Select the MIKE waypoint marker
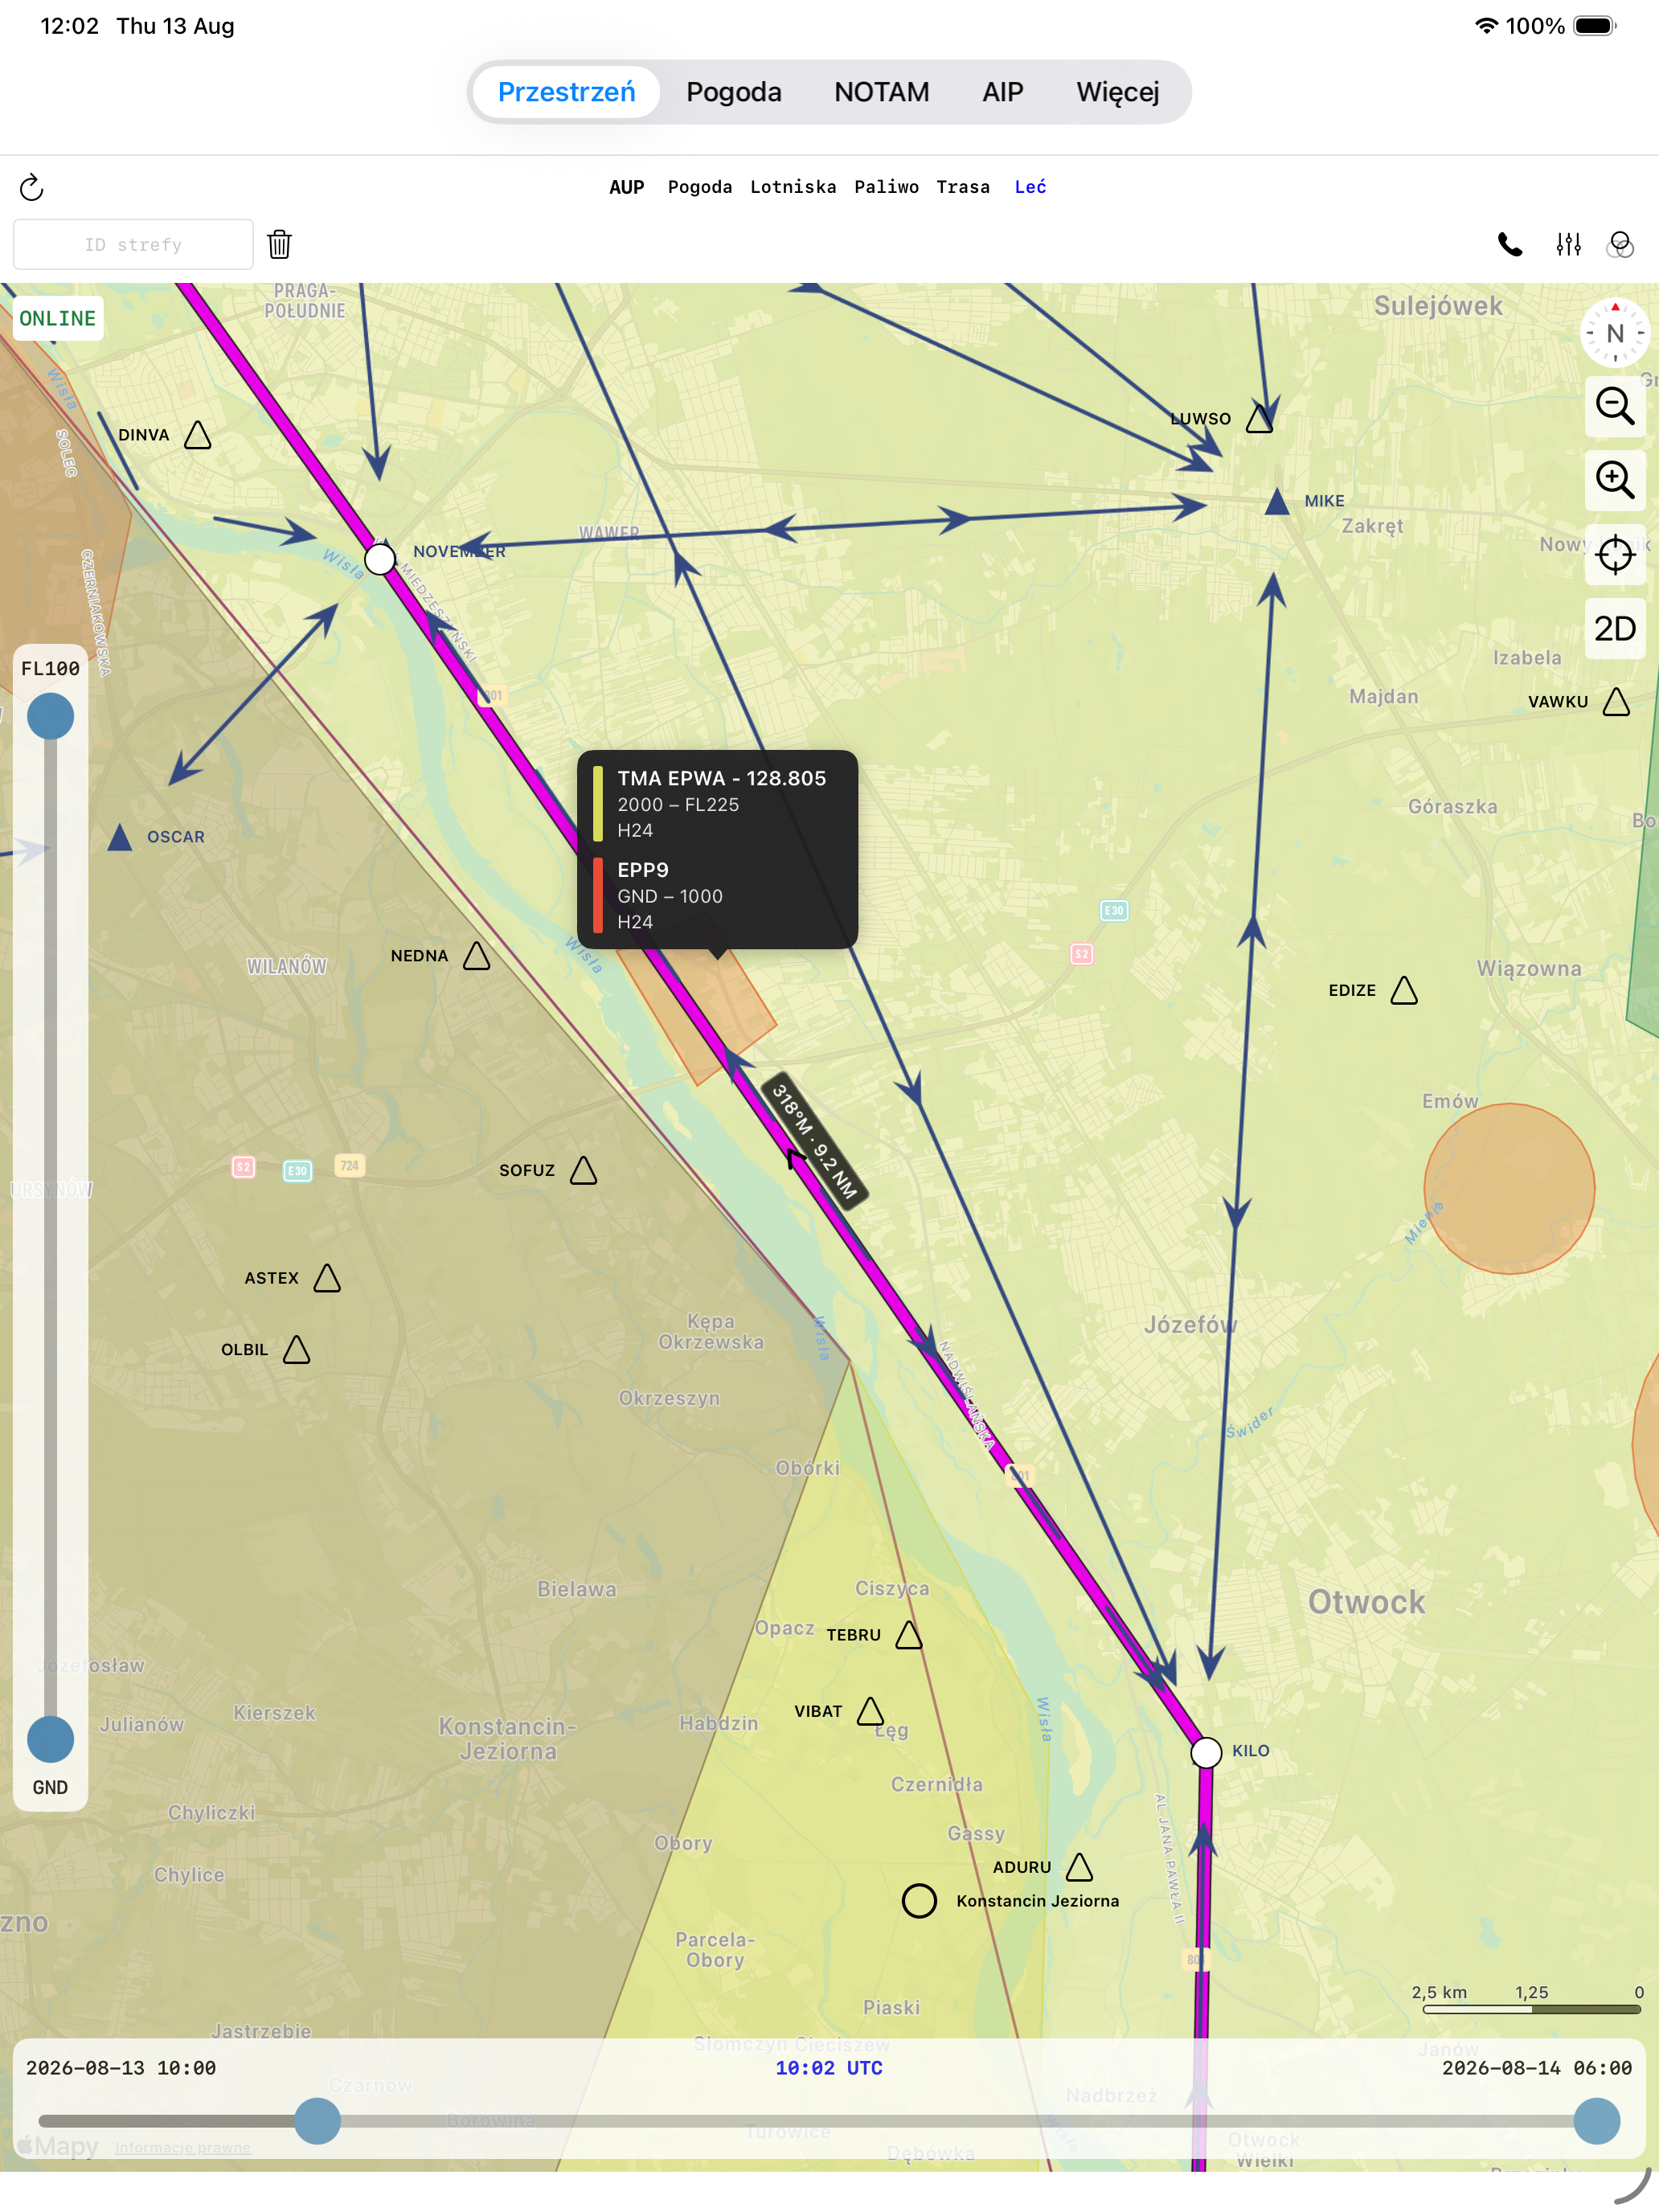1659x2212 pixels. coord(1277,502)
